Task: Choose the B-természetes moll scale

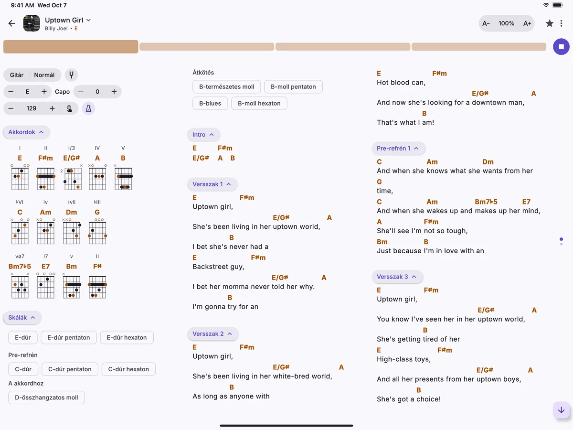Action: tap(227, 86)
